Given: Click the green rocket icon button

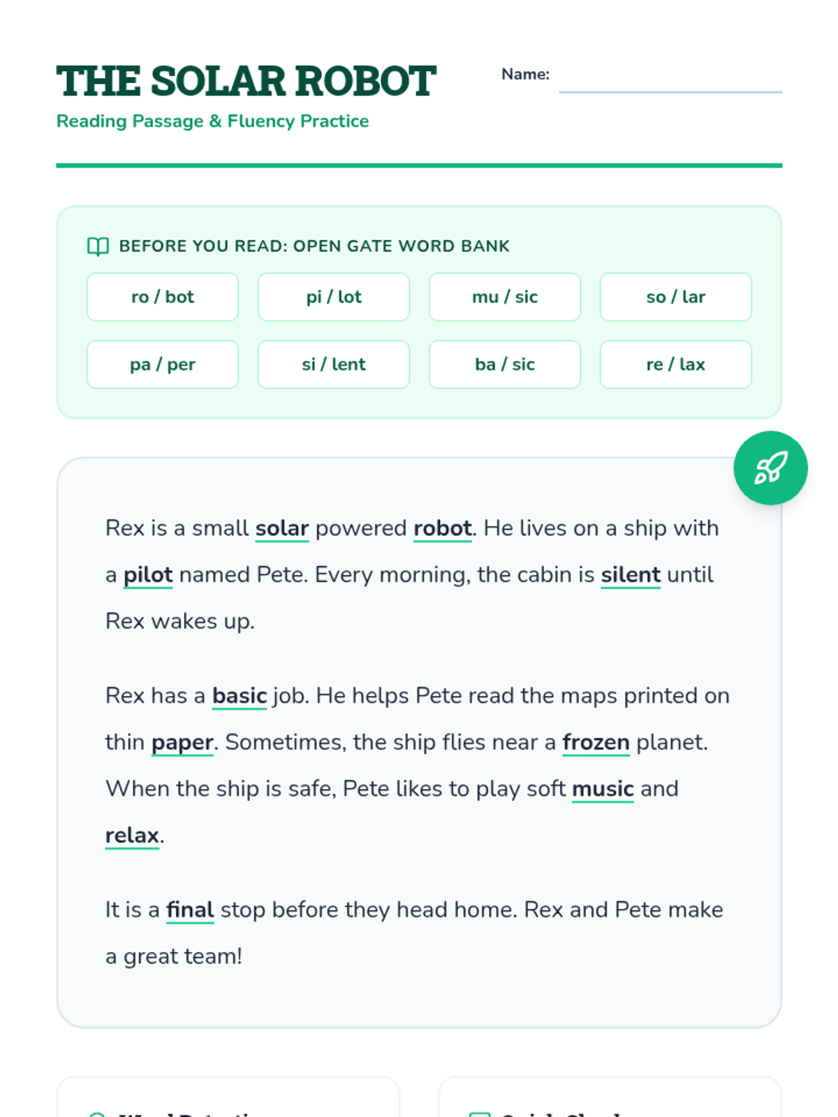Looking at the screenshot, I should tap(770, 468).
